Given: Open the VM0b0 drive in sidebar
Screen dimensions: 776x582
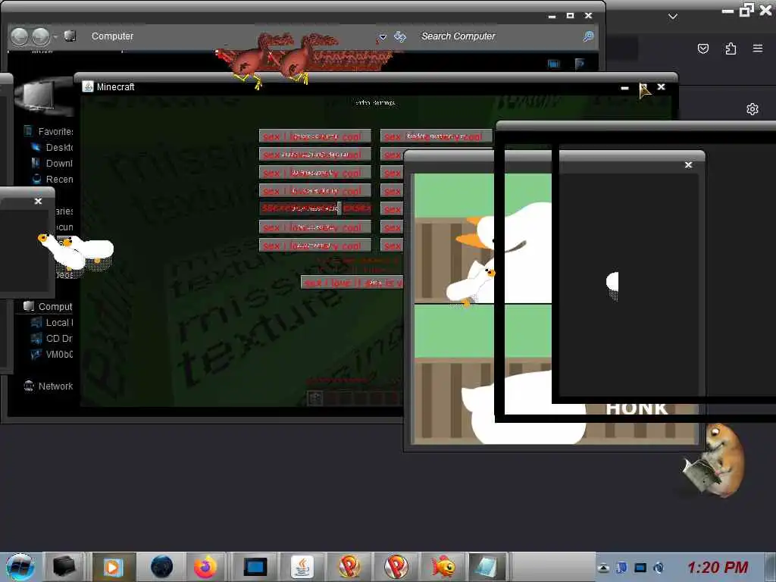Looking at the screenshot, I should click(52, 354).
